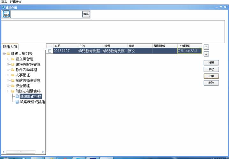The height and width of the screenshot is (159, 229).
Task: Tick the checkbox for row 20131107
Action: (50, 51)
